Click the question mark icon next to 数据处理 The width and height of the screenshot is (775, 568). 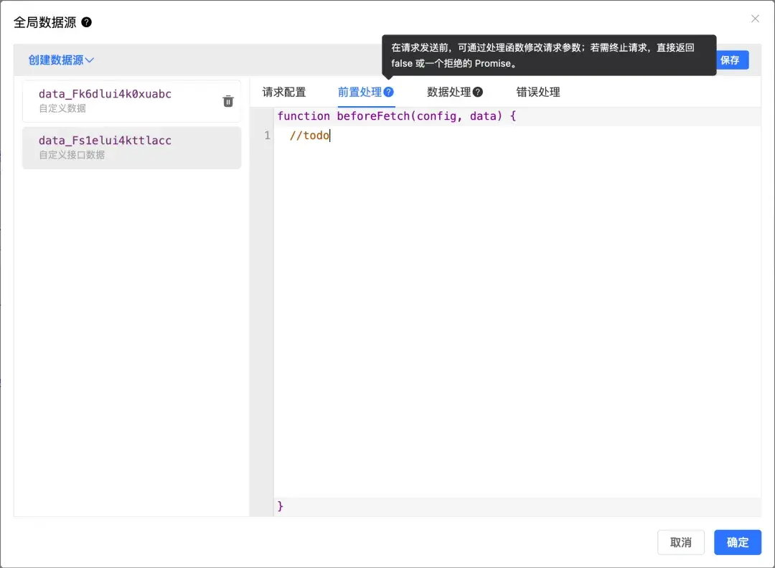pyautogui.click(x=477, y=92)
